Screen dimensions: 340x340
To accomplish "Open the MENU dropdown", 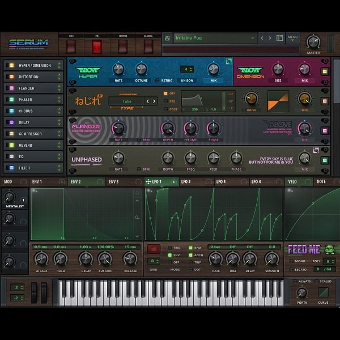I will 292,39.
